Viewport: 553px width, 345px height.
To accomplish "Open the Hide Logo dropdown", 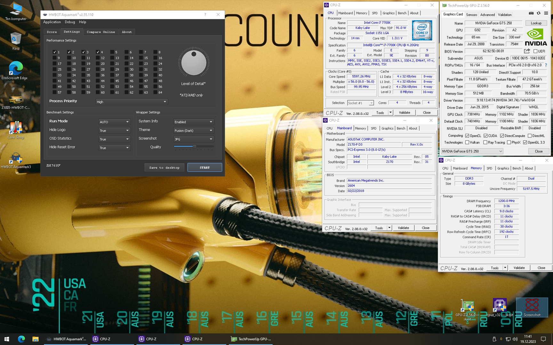I will pyautogui.click(x=114, y=130).
